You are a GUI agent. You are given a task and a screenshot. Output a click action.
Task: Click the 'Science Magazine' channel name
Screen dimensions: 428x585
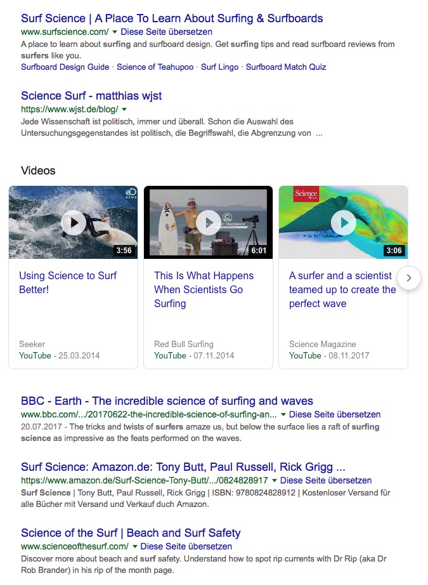[323, 344]
